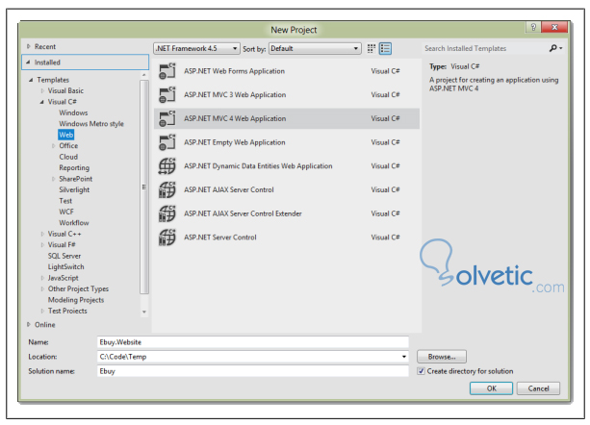Viewport: 590px width, 425px height.
Task: Open the .NET Framework 4.5 dropdown
Action: 196,48
